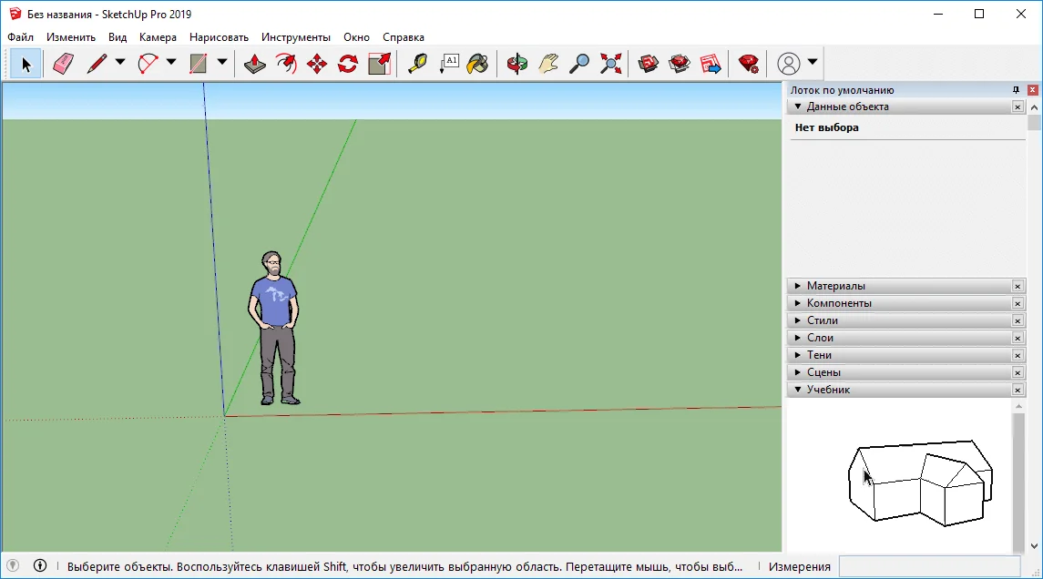The image size is (1043, 579).
Task: Expand the Слои panel
Action: click(x=798, y=338)
